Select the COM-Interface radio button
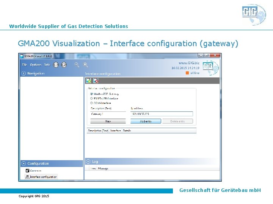This screenshot has height=204, width=273. point(91,103)
